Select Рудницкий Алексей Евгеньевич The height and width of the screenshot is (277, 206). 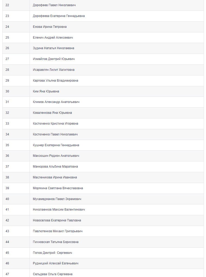(56, 263)
